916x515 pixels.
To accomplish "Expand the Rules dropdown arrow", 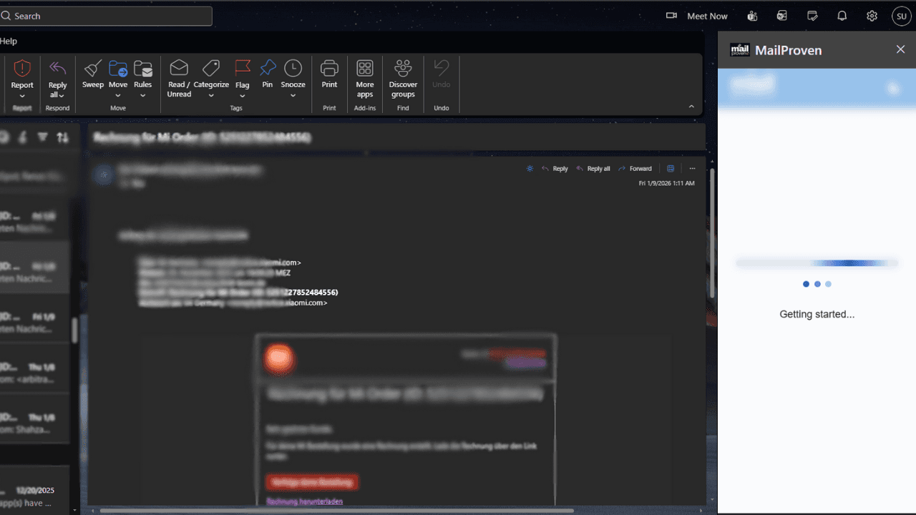I will [x=143, y=96].
